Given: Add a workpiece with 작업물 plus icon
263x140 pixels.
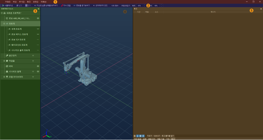Looking at the screenshot, I should pyautogui.click(x=33, y=61).
